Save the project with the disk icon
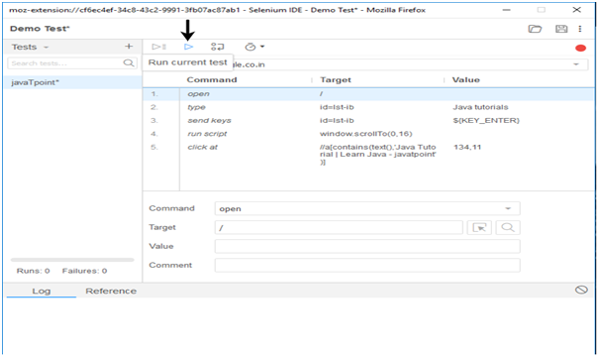Image resolution: width=599 pixels, height=357 pixels. click(x=561, y=29)
